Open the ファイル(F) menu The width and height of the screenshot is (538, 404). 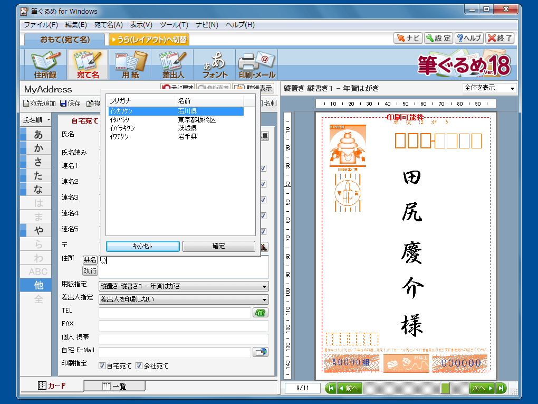[x=41, y=25]
